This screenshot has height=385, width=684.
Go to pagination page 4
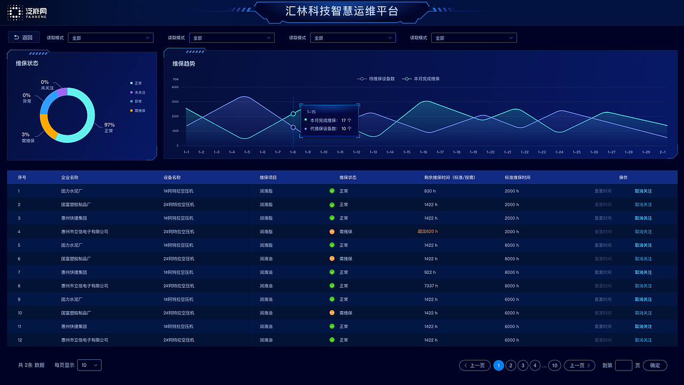tap(535, 366)
